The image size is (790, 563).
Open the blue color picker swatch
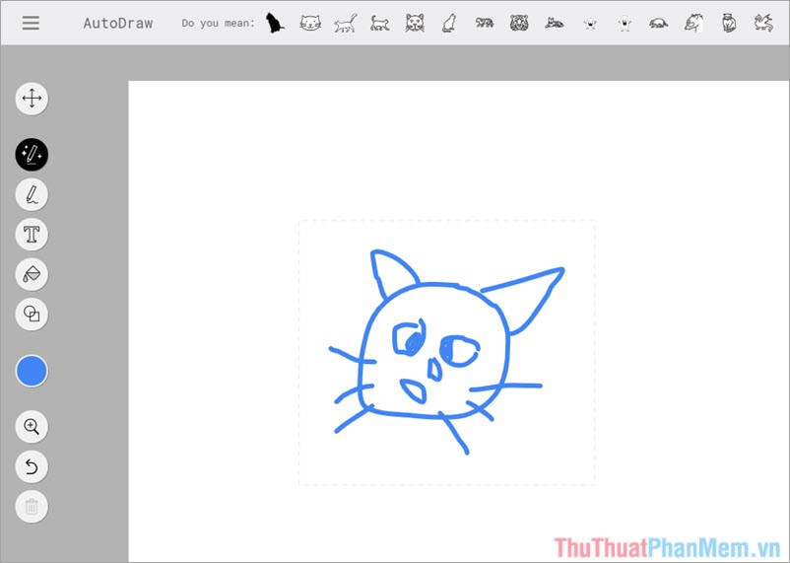pos(32,372)
